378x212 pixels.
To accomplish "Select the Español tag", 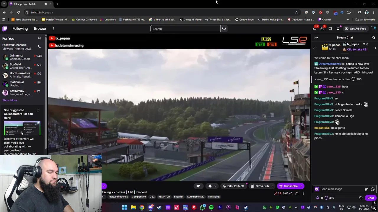I will (x=178, y=197).
